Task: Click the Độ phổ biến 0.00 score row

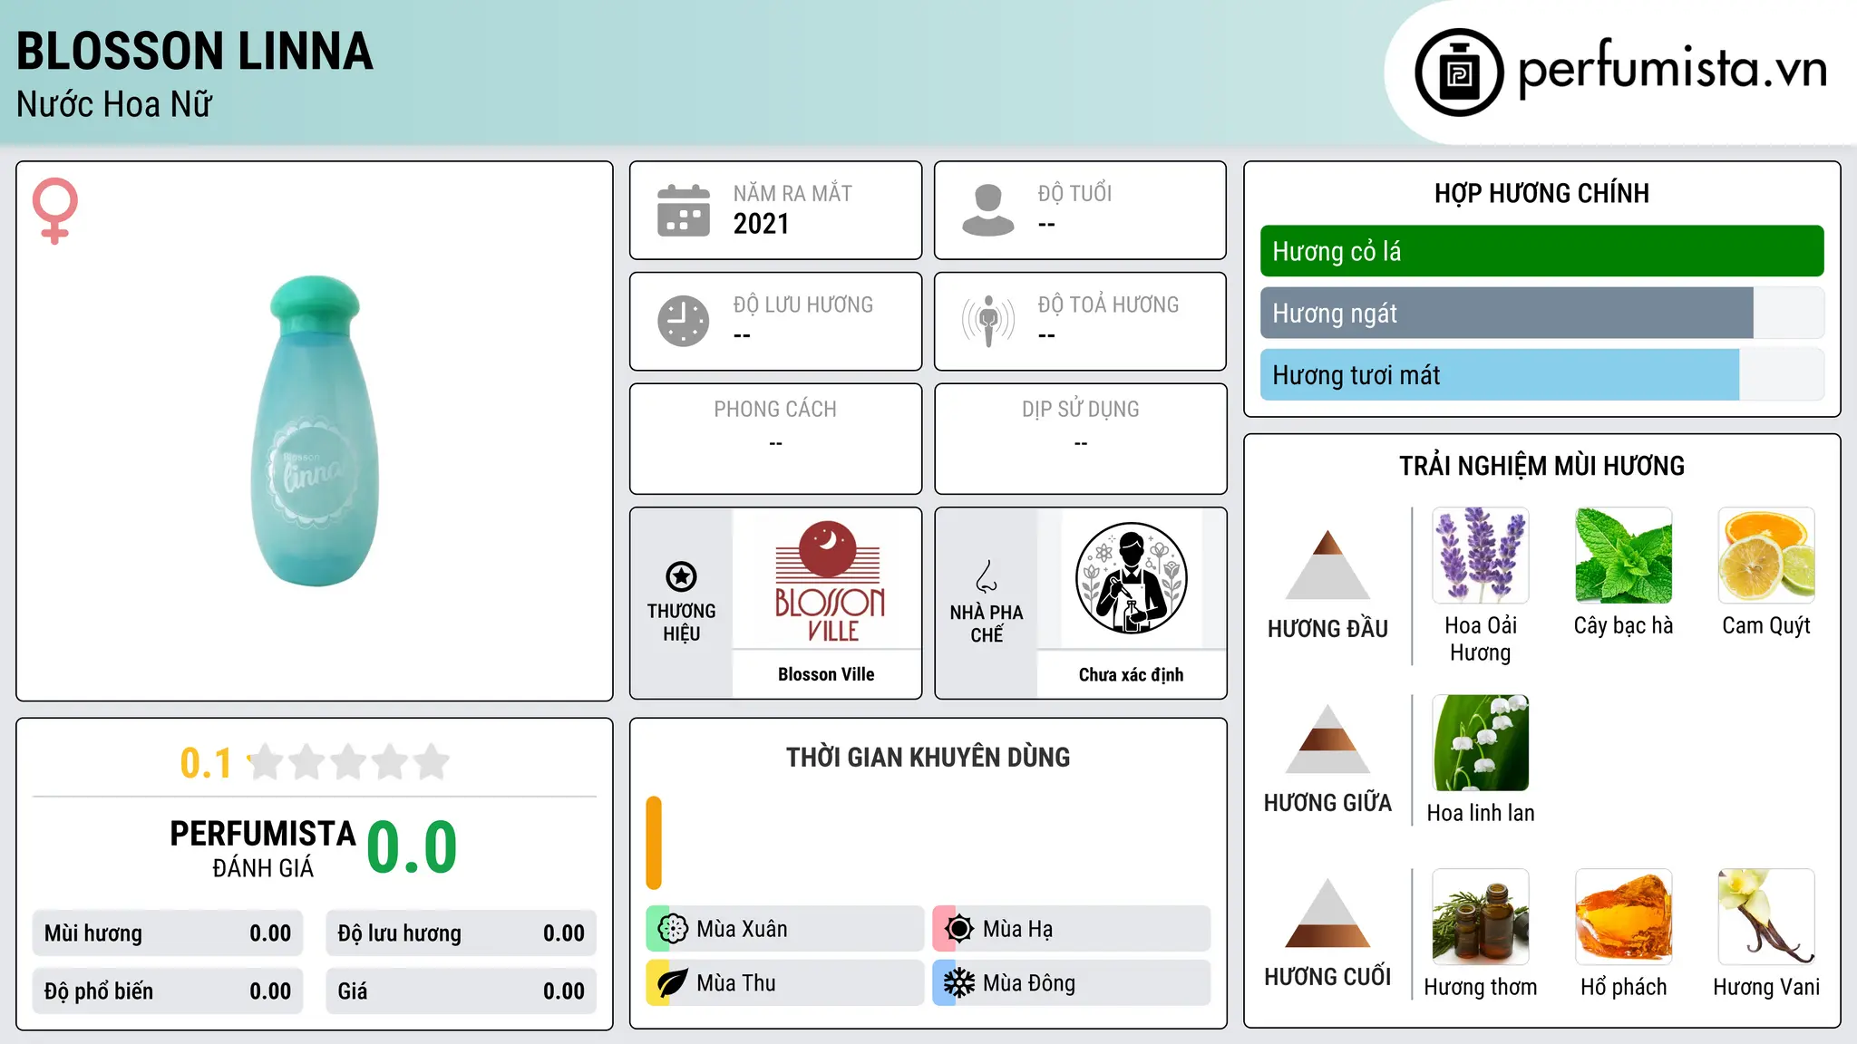Action: [168, 991]
